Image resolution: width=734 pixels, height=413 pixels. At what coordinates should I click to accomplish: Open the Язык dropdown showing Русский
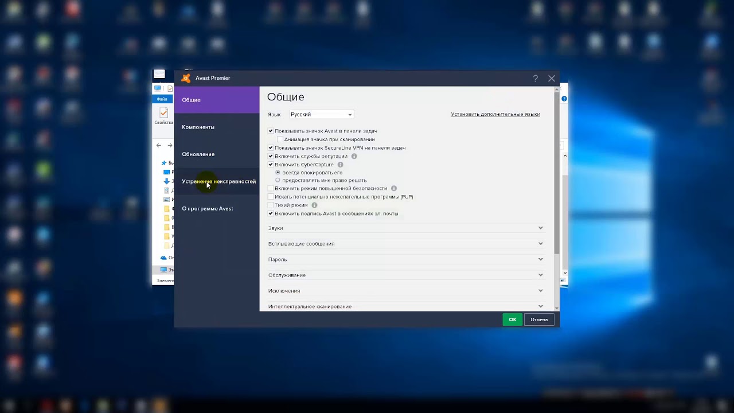coord(321,114)
